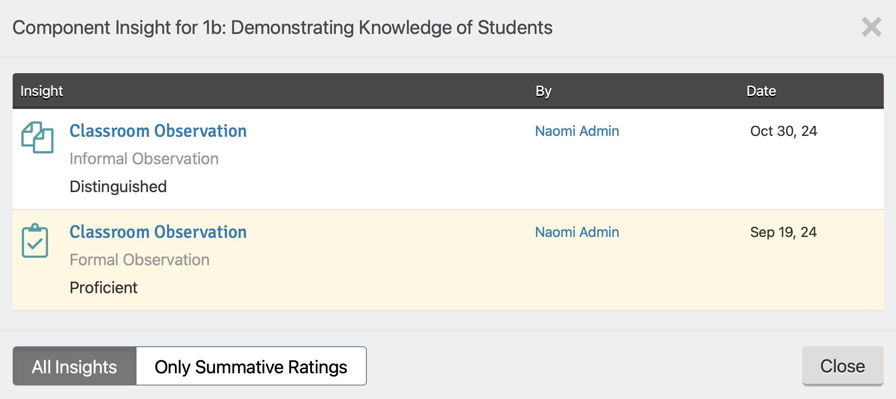The height and width of the screenshot is (399, 896).
Task: Click the Formal Observation clipboard checkmark icon
Action: (35, 240)
